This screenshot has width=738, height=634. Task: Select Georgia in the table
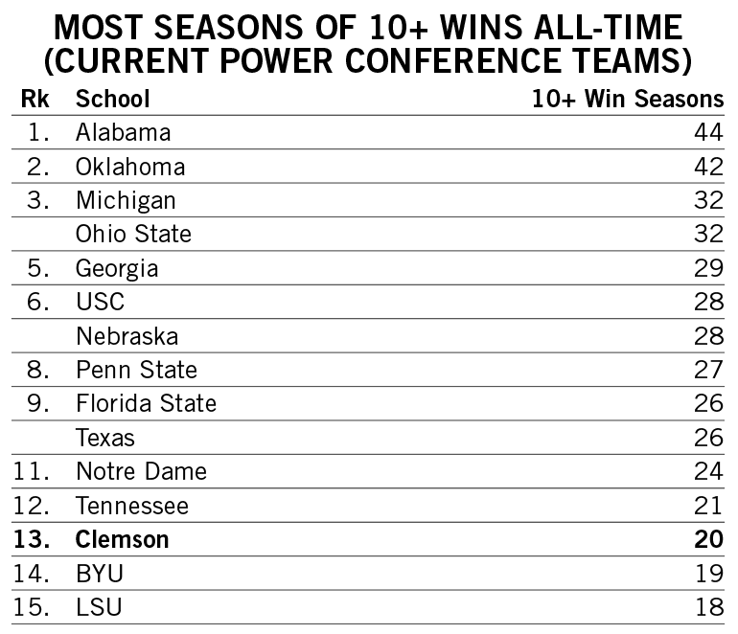pos(117,269)
